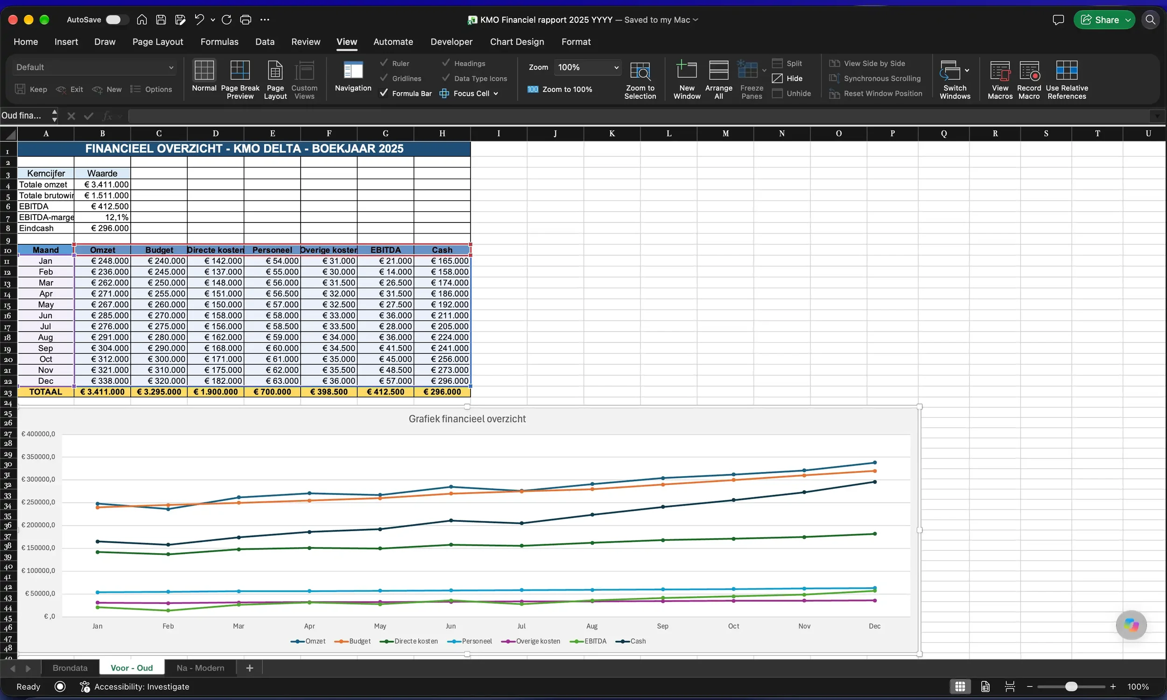This screenshot has width=1167, height=700.
Task: Add a new sheet with plus button
Action: 250,668
